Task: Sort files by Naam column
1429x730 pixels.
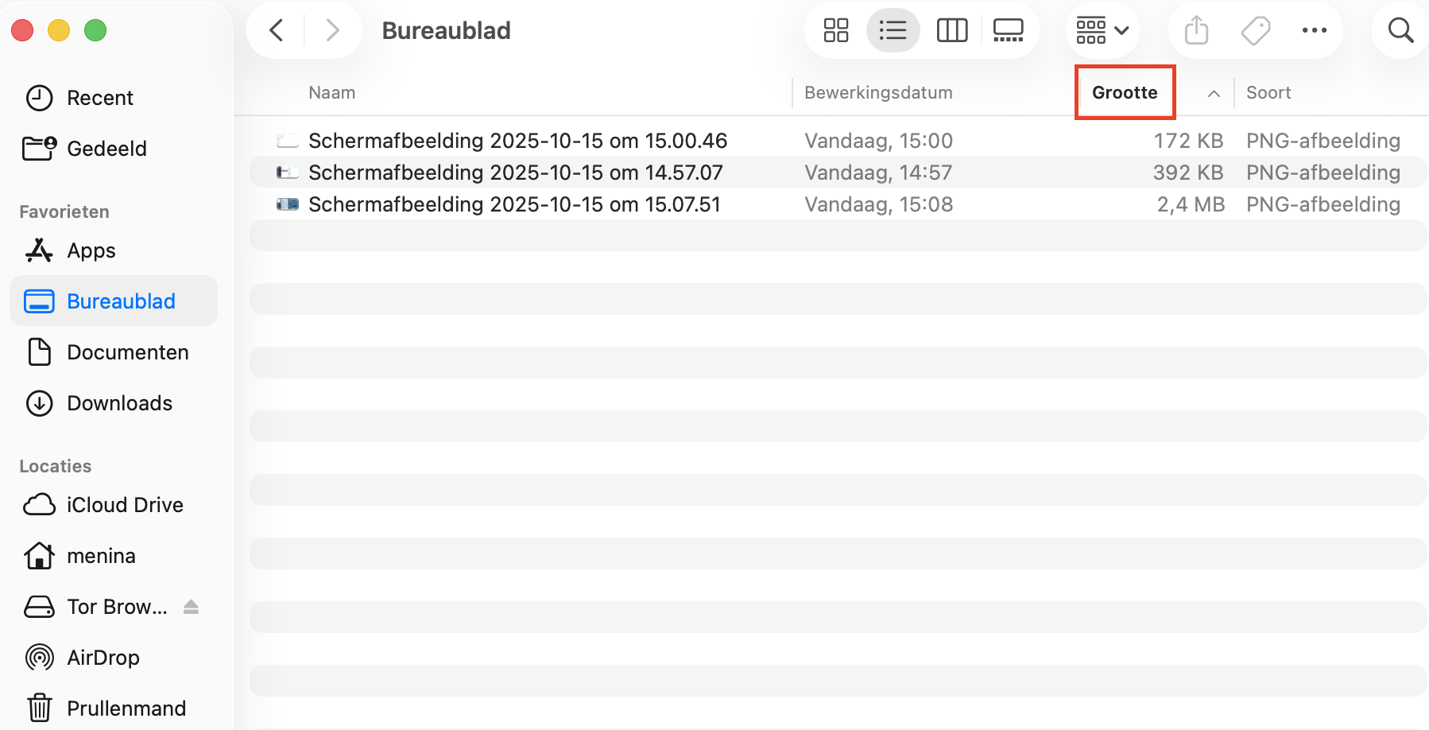Action: click(x=331, y=92)
